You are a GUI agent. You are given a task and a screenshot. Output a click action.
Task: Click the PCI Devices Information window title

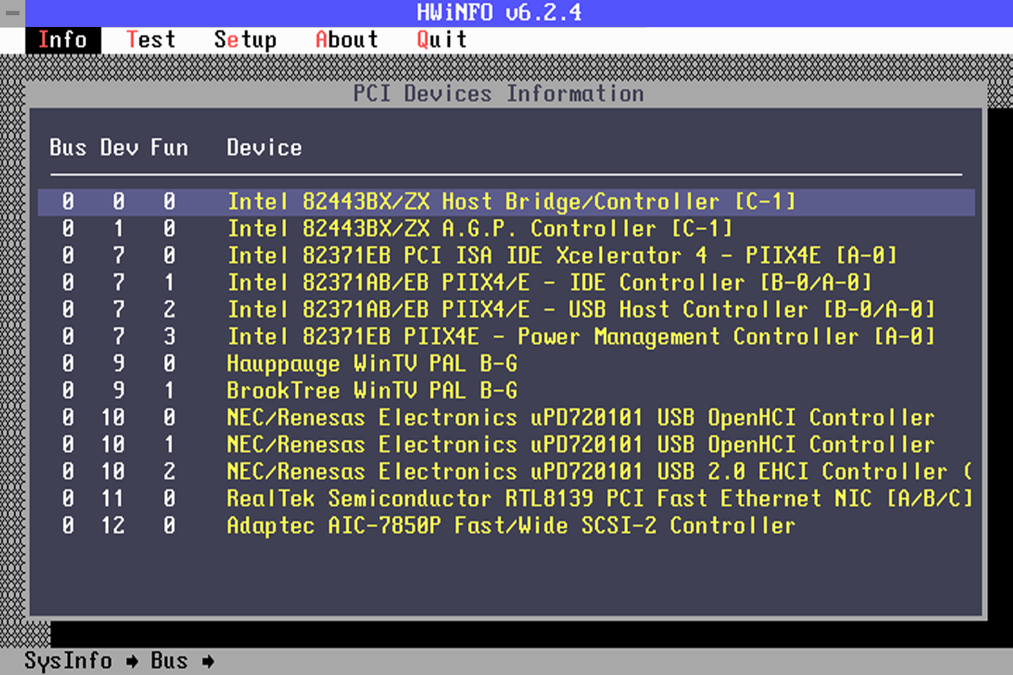(x=498, y=93)
